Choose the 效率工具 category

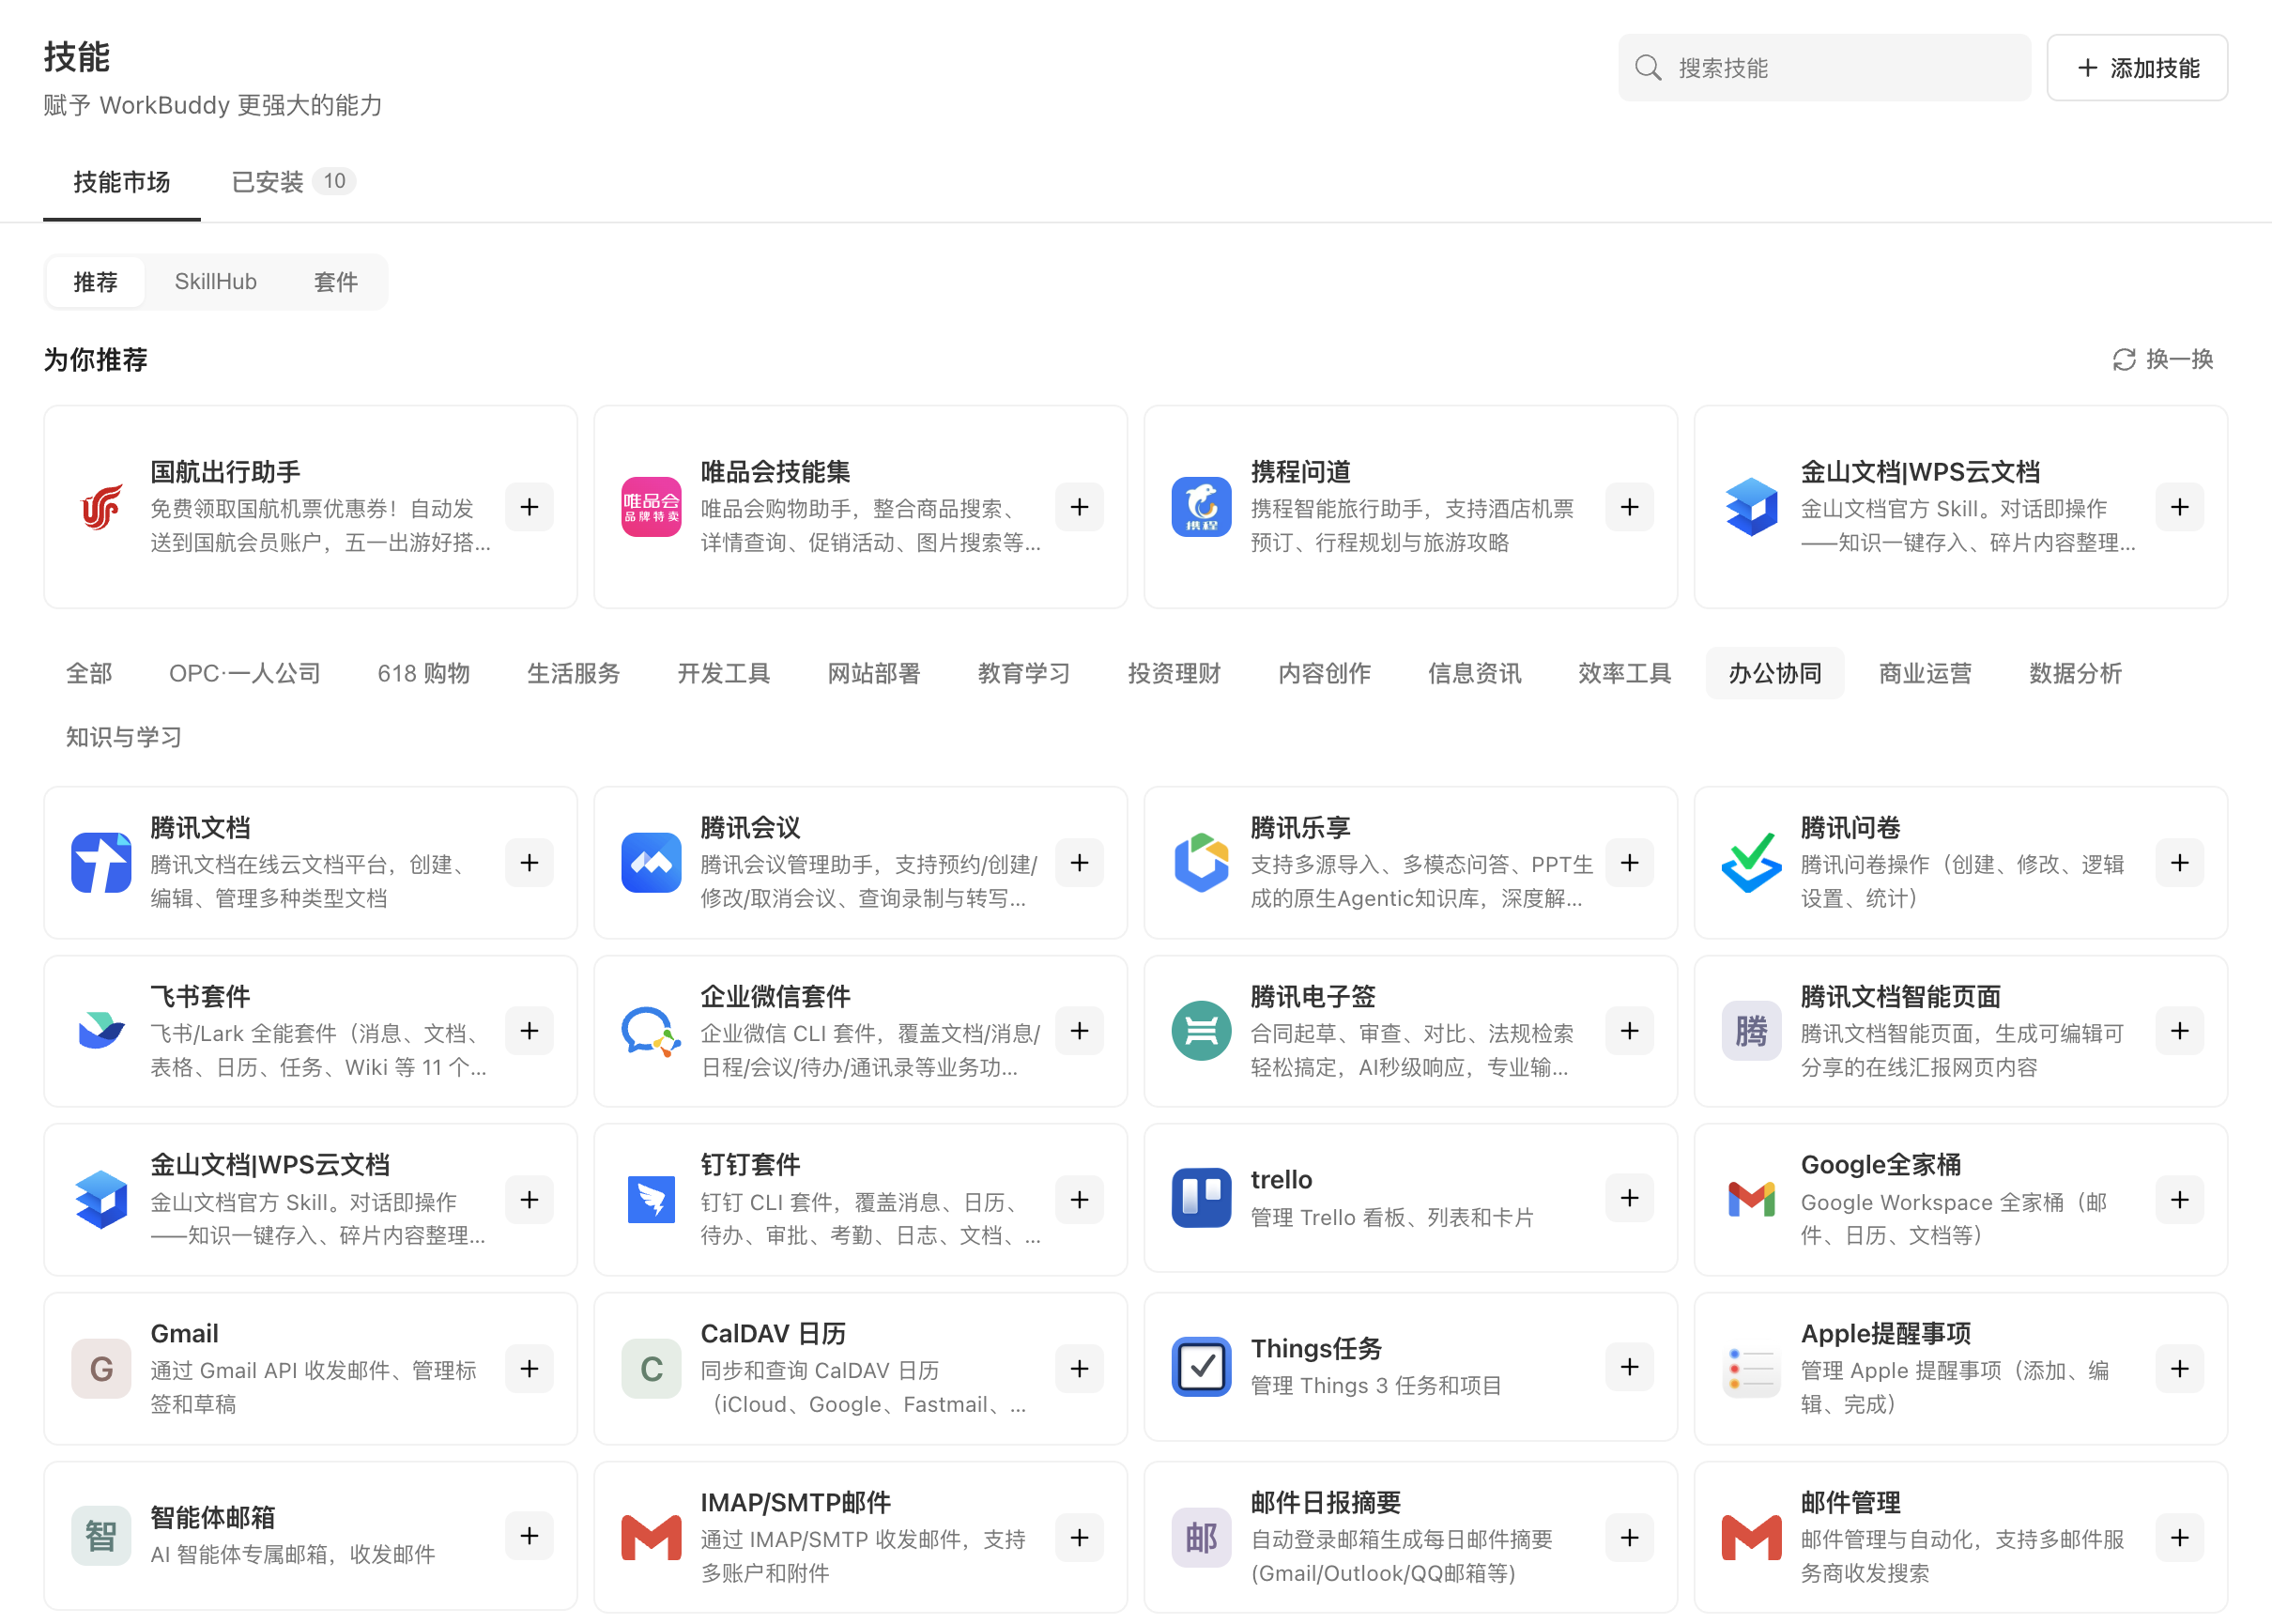click(x=1625, y=673)
